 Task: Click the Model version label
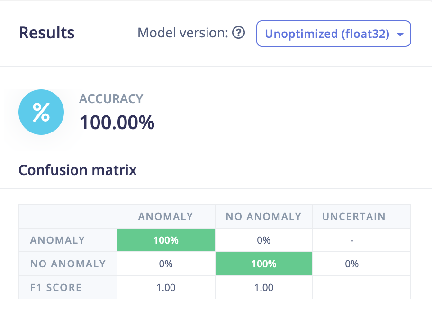tap(183, 33)
